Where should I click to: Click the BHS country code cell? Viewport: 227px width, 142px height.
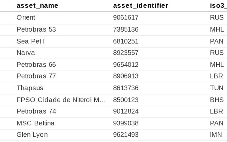pos(217,100)
